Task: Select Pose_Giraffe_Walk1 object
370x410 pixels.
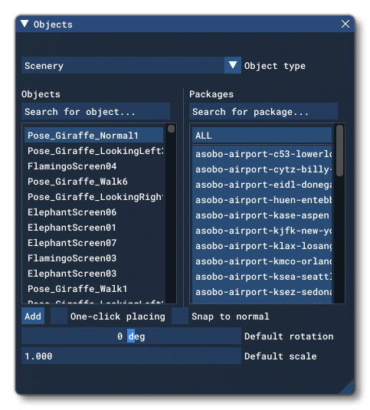Action: point(93,289)
